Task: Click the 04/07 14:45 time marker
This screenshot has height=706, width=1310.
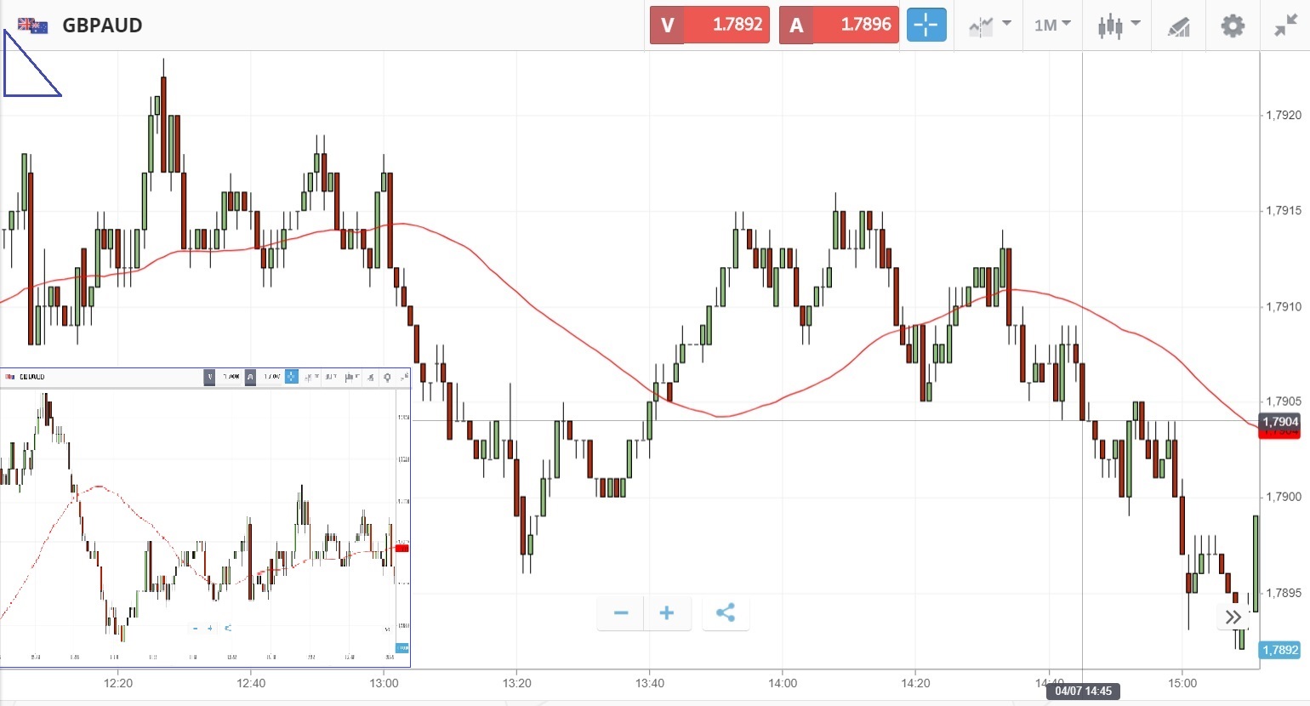Action: tap(1083, 691)
